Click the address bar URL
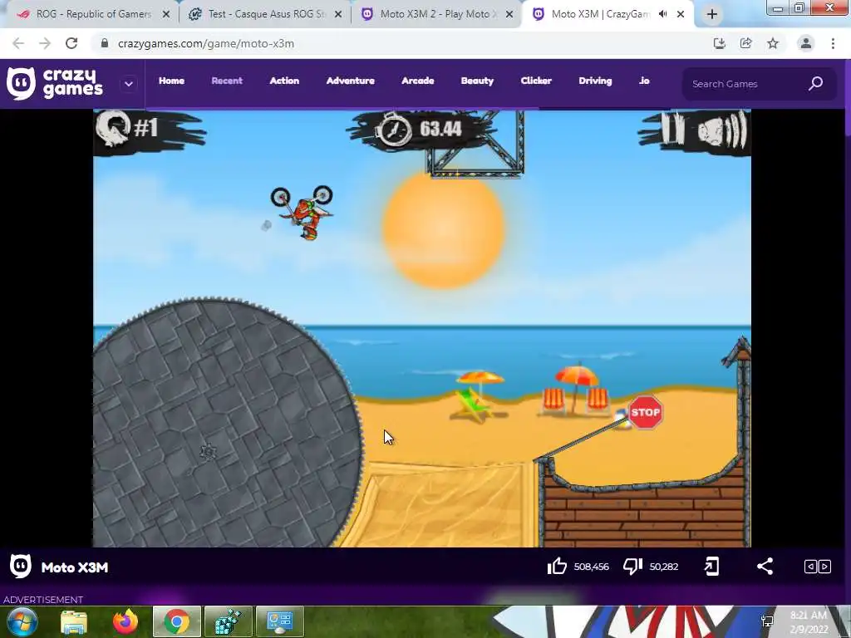851x638 pixels. pyautogui.click(x=206, y=43)
